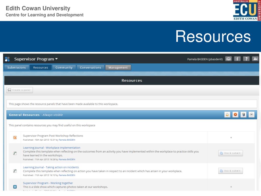Screen dimensions: 261x196
Task: Click the logout user icon
Action: coord(255,59)
